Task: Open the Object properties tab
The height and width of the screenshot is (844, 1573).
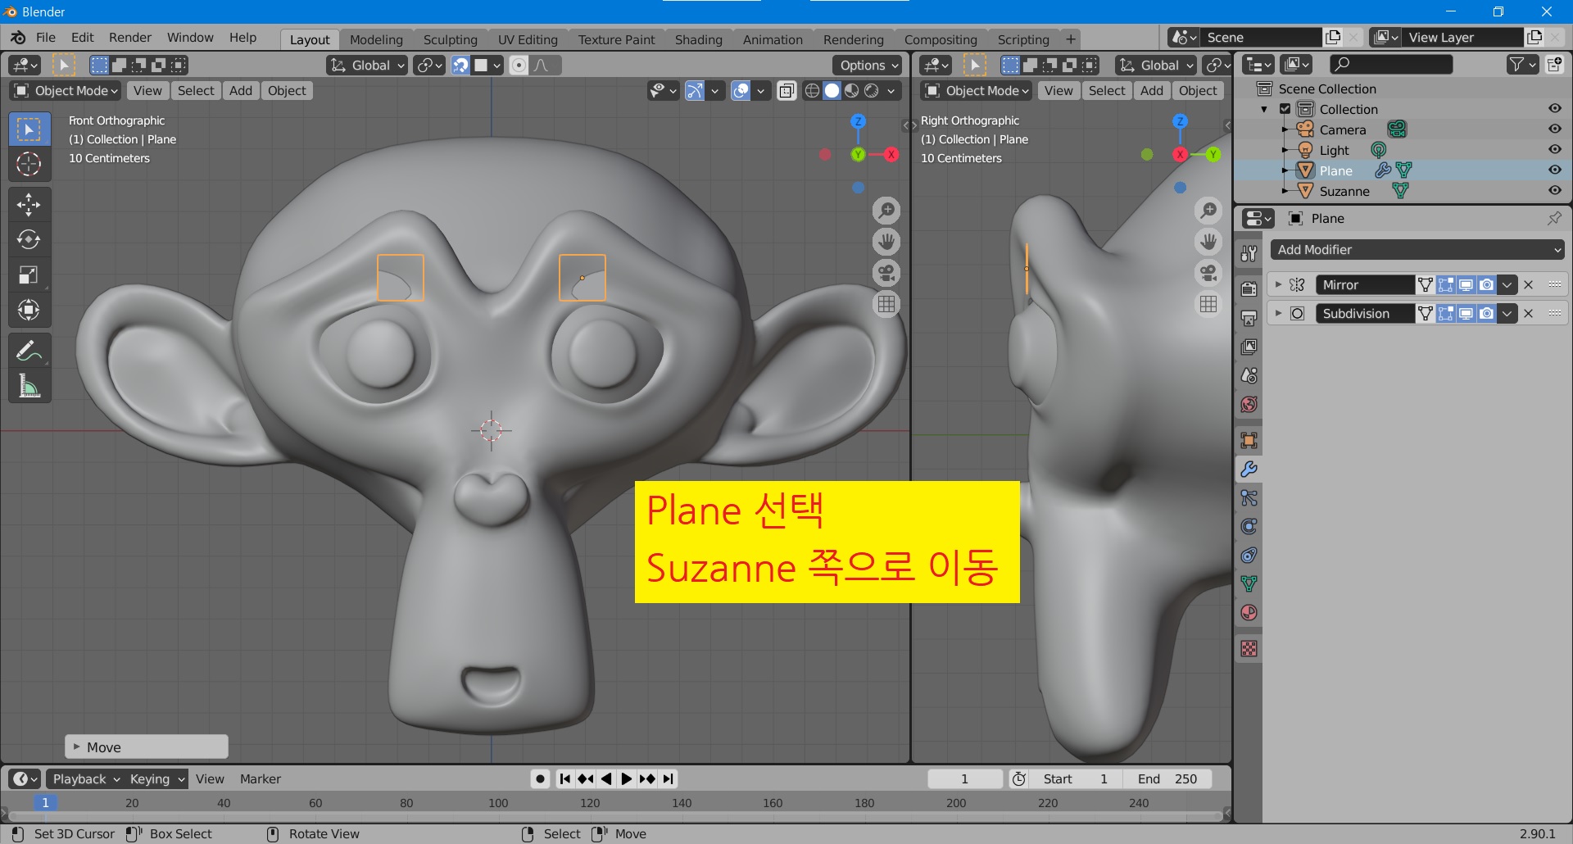Action: tap(1249, 441)
